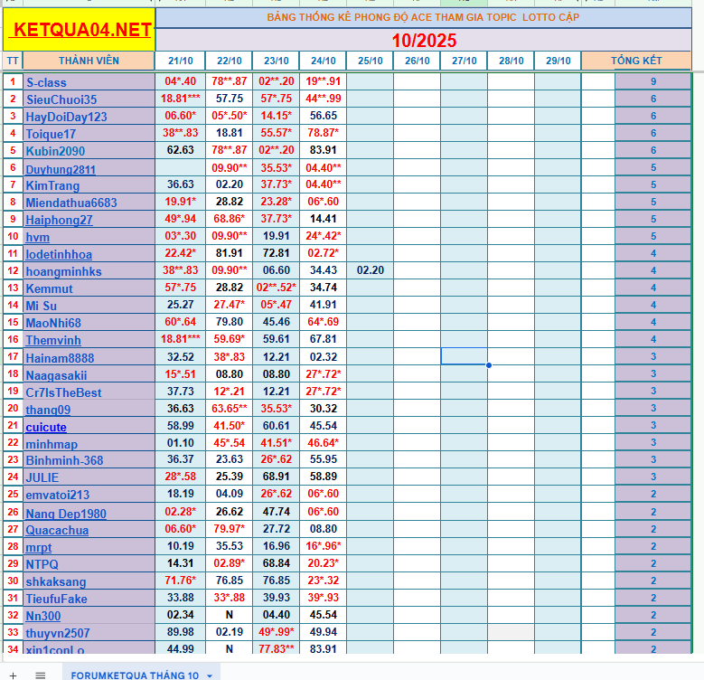Select hoangminhks's 25/10 cell showing 02.20

[370, 270]
